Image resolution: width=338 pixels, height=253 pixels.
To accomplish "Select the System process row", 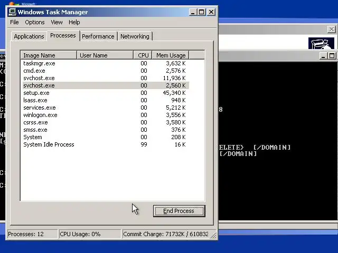I will pos(106,137).
